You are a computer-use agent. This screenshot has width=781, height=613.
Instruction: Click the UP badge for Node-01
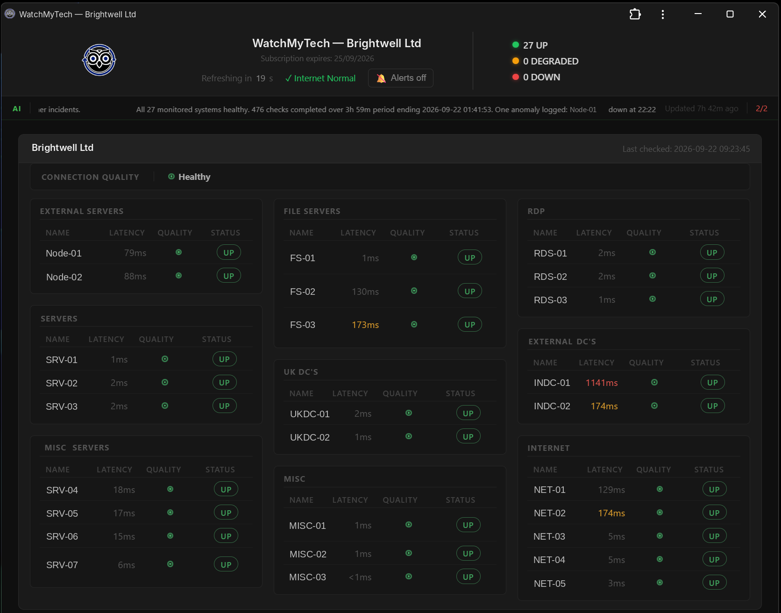(x=229, y=252)
